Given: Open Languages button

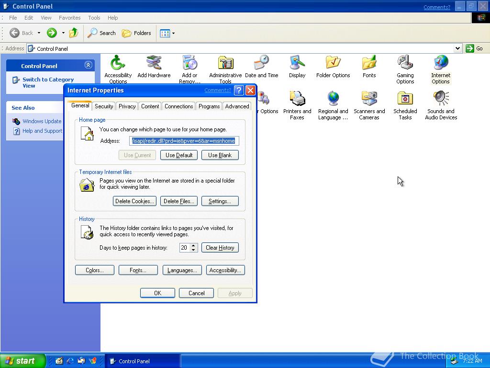Looking at the screenshot, I should click(182, 270).
